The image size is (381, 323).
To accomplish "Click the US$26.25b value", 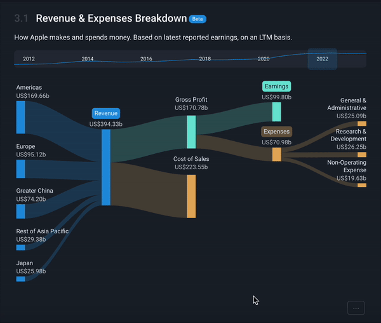I will [x=351, y=147].
